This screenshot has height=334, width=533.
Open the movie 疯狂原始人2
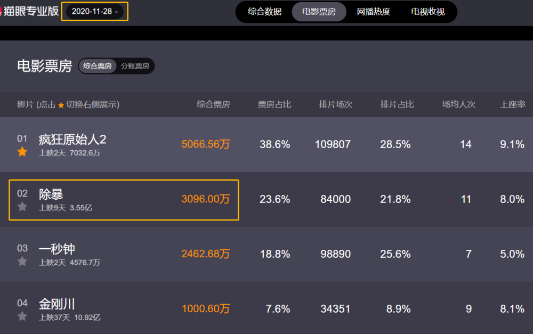(x=72, y=140)
